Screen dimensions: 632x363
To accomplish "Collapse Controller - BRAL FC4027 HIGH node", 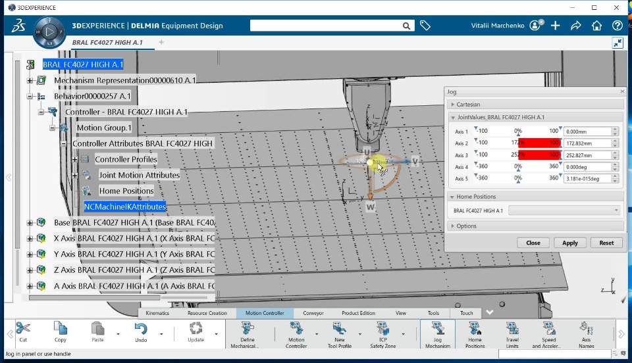I will pyautogui.click(x=41, y=112).
